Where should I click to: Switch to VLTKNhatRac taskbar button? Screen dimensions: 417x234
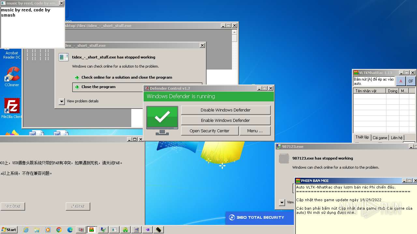click(x=92, y=230)
